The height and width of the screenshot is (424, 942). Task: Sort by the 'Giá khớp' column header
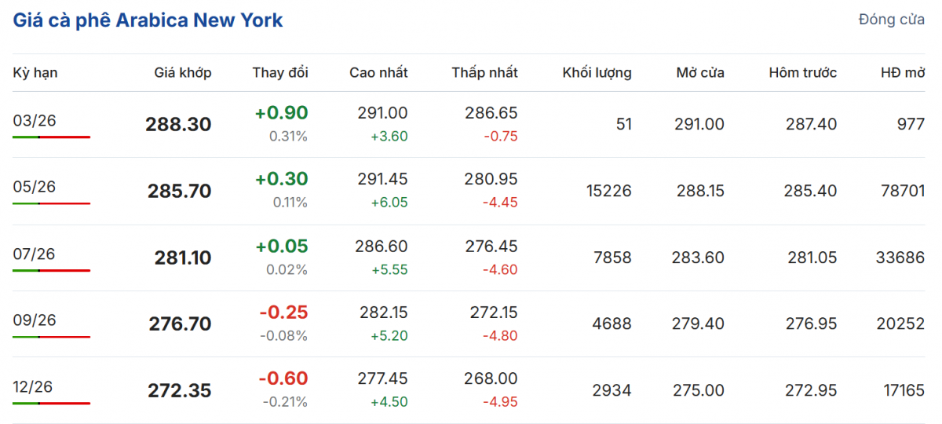pyautogui.click(x=183, y=73)
